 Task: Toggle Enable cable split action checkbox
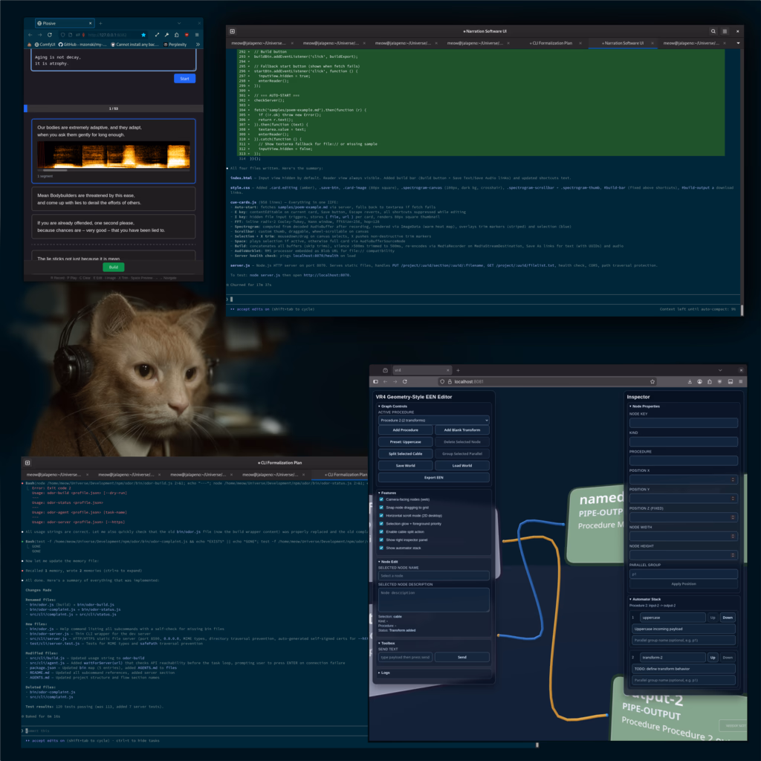pos(381,531)
